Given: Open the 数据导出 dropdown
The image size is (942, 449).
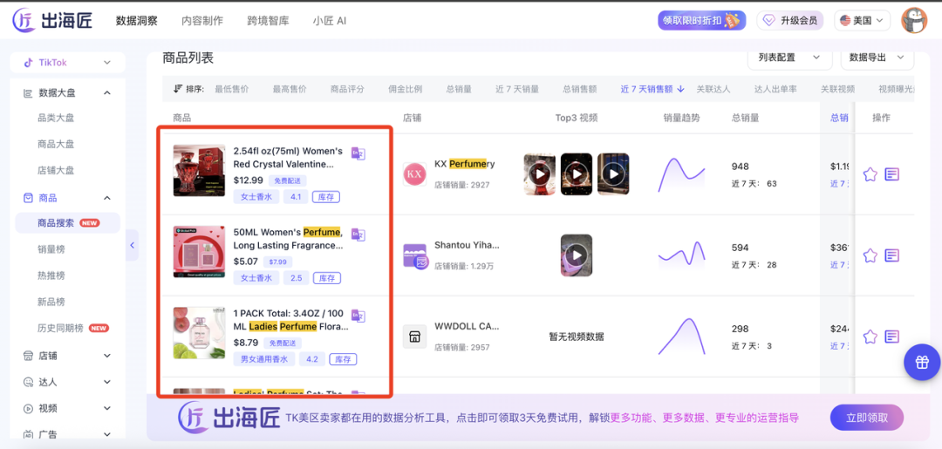Looking at the screenshot, I should coord(877,57).
